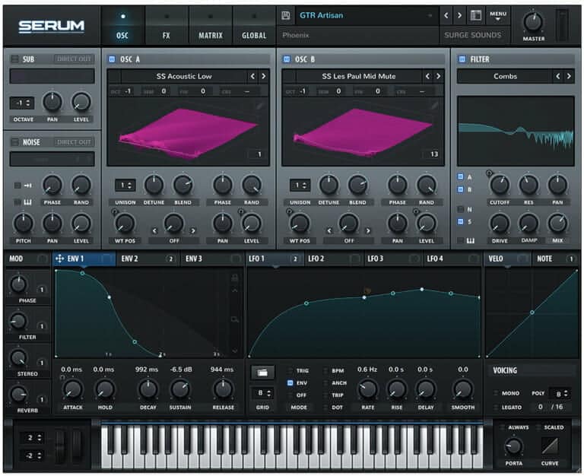Image resolution: width=584 pixels, height=476 pixels.
Task: Click the ENV 1 drag crosshair icon
Action: coord(59,259)
